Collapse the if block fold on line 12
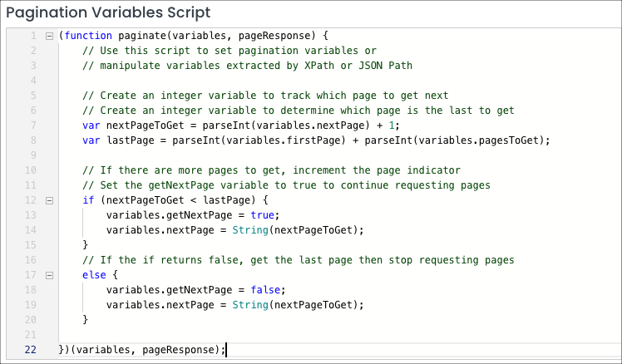Image resolution: width=622 pixels, height=364 pixels. tap(49, 201)
